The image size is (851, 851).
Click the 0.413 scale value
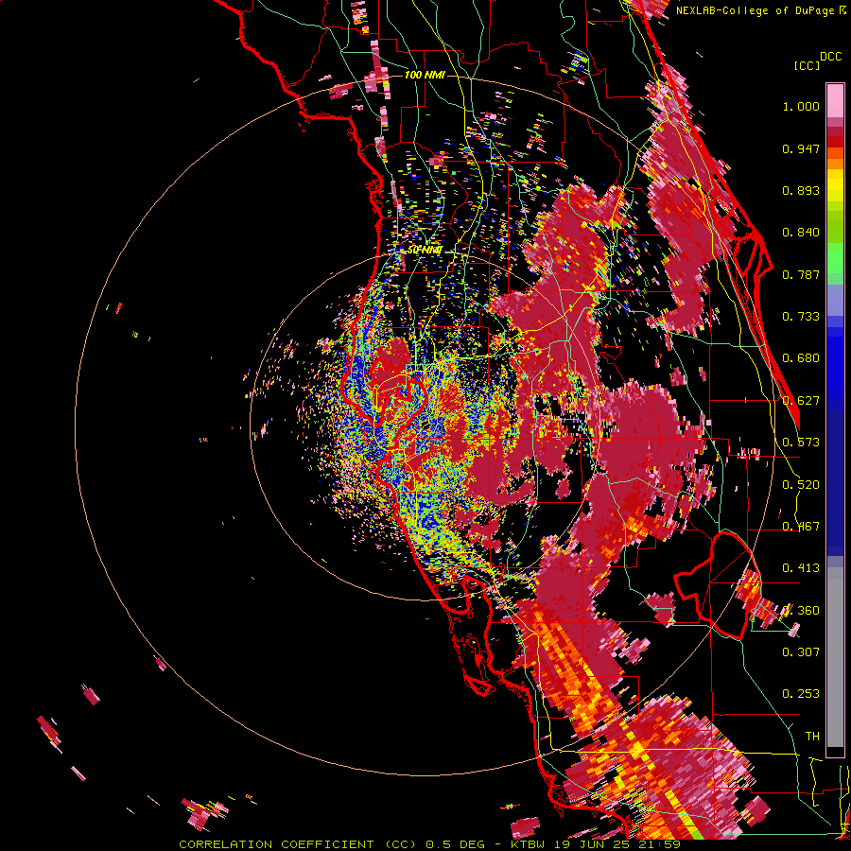tap(801, 568)
